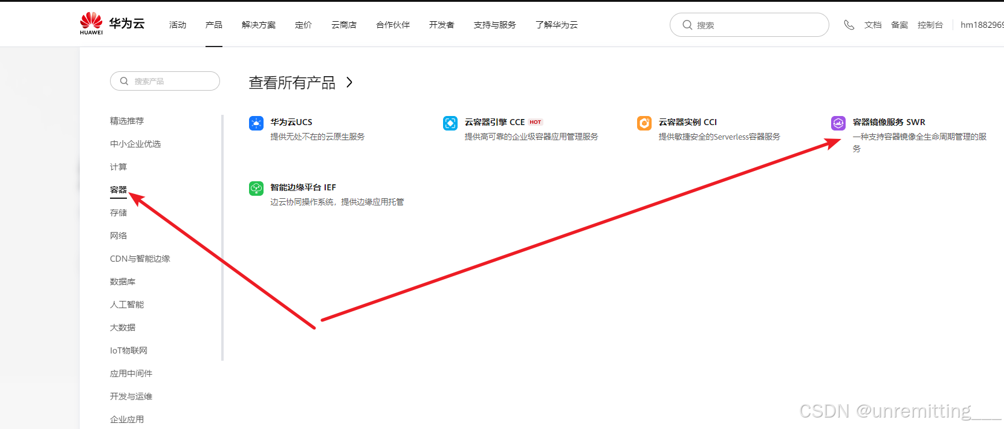
Task: Open the 华为云UCS product link
Action: coord(291,122)
